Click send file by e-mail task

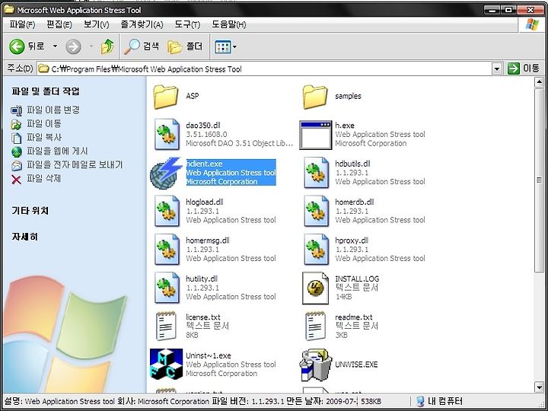67,164
